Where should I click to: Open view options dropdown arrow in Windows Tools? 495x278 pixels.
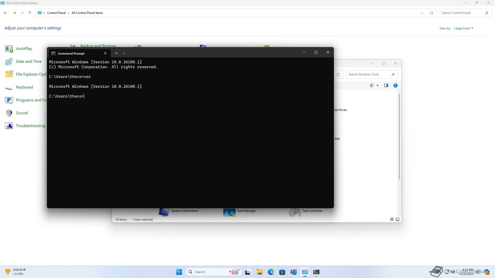coord(378,85)
